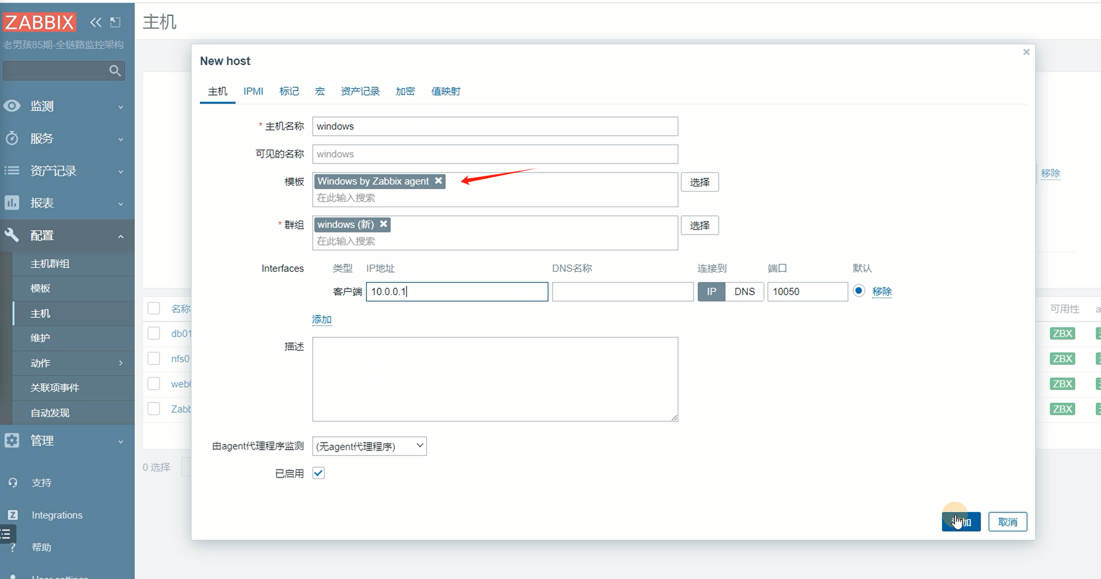Click 移除 link for the interface

[x=882, y=291]
